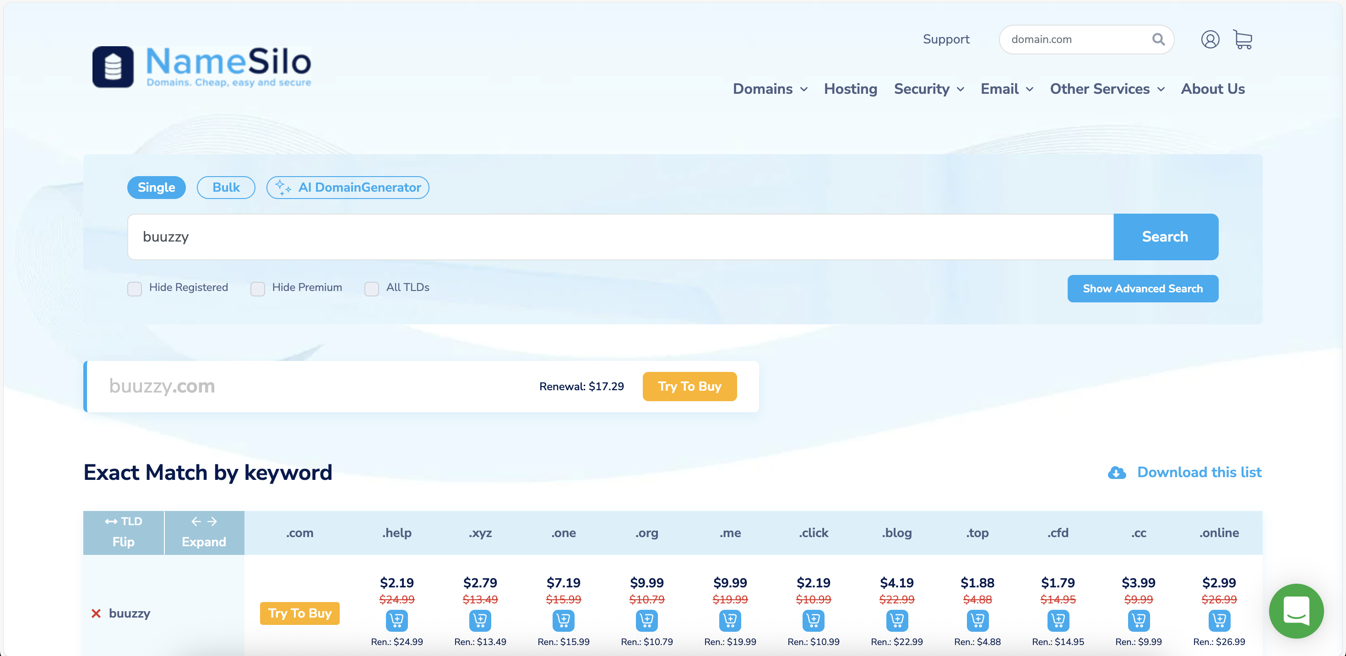Screen dimensions: 1346x656
Task: Expand the Domains menu
Action: (770, 89)
